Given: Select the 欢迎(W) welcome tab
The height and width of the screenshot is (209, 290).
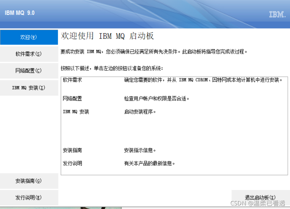Looking at the screenshot, I should click(29, 37).
